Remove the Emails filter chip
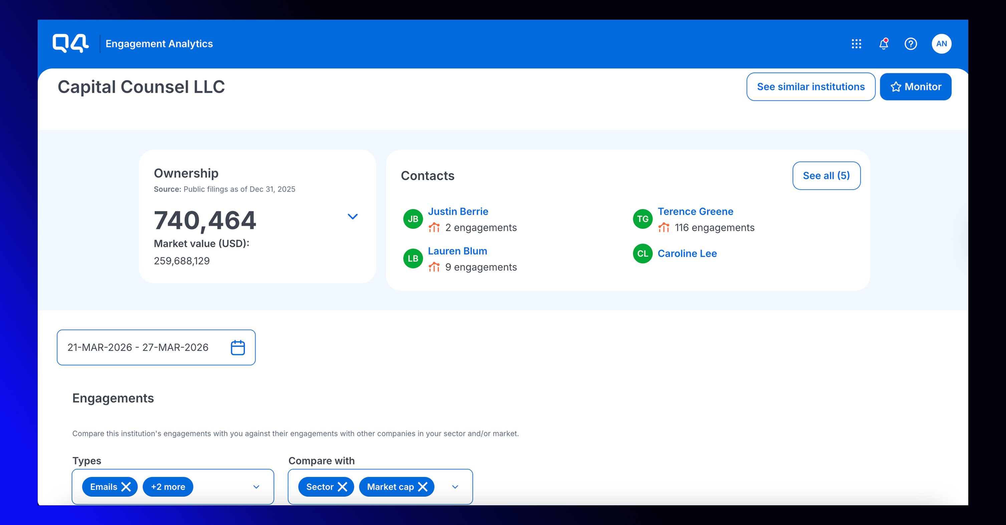 (x=127, y=487)
